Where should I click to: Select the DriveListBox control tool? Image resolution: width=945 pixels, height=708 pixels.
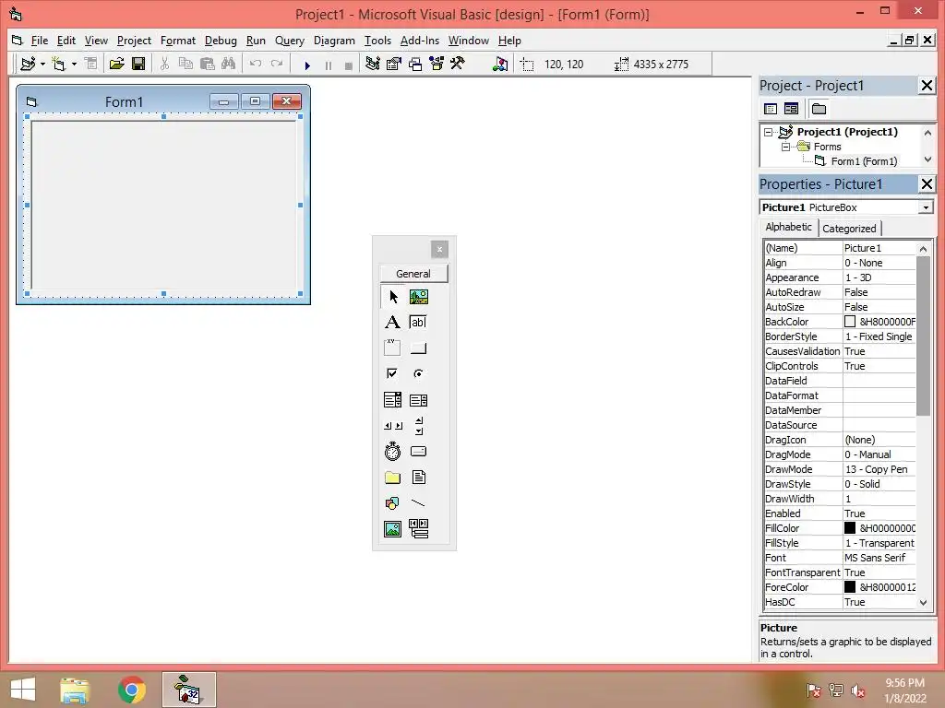tap(419, 452)
